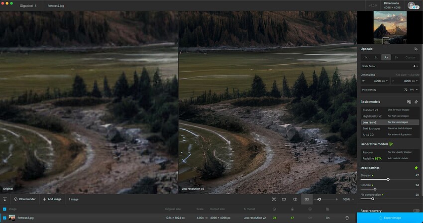Switch to split view layout icon
The image size is (423, 223).
[295, 199]
